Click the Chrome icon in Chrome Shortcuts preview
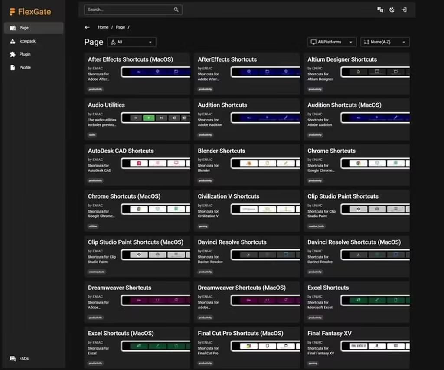 point(359,164)
